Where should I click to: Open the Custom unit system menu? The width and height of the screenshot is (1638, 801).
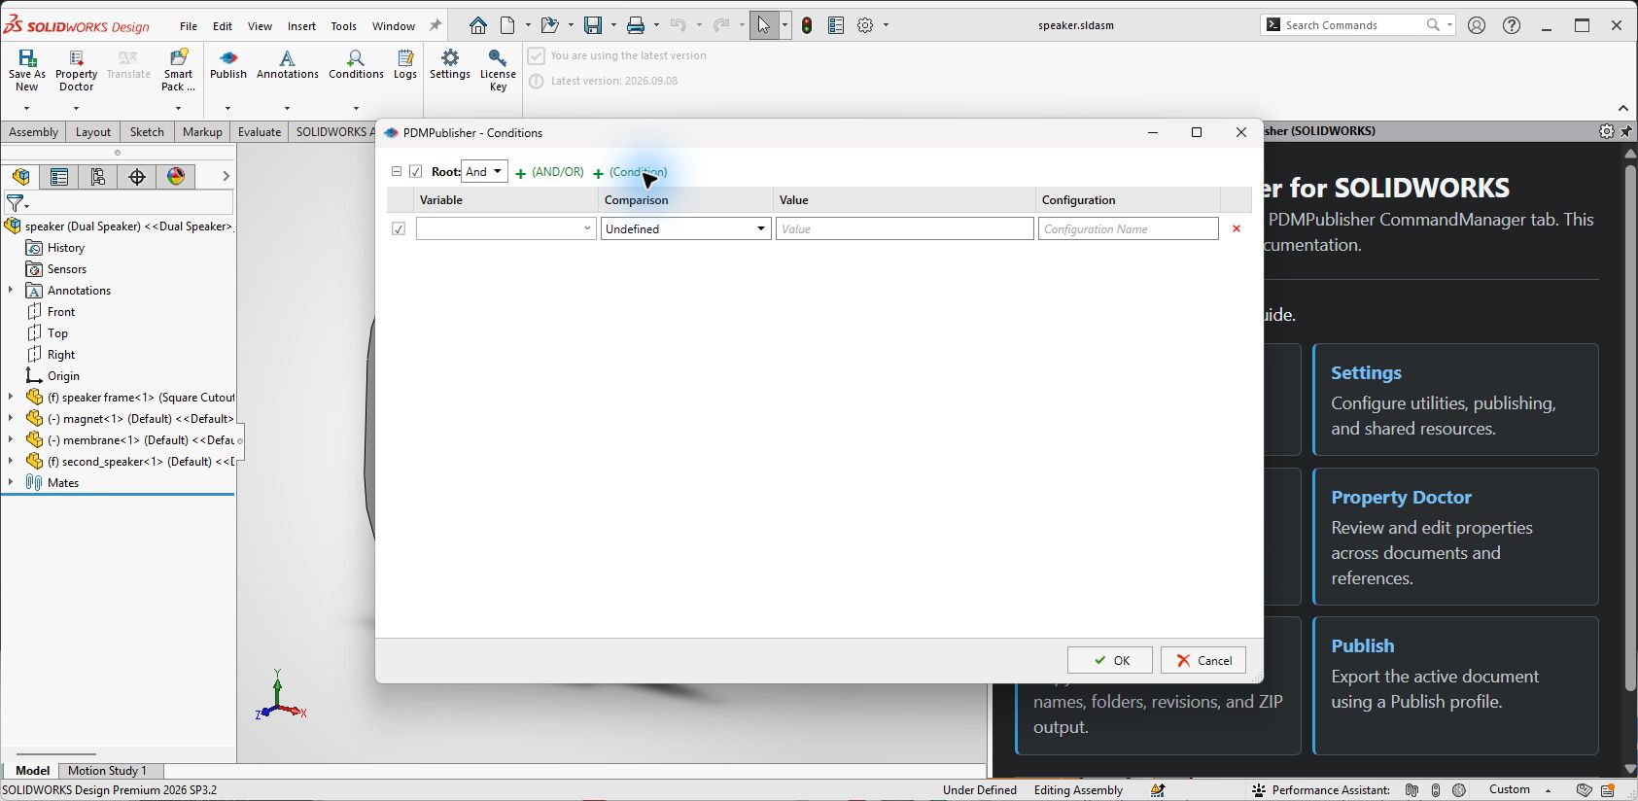pos(1518,789)
